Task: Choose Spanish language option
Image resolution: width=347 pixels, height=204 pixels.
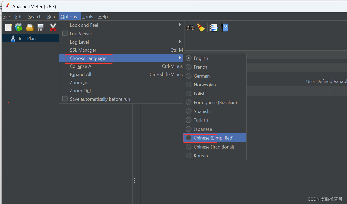Action: [215, 111]
